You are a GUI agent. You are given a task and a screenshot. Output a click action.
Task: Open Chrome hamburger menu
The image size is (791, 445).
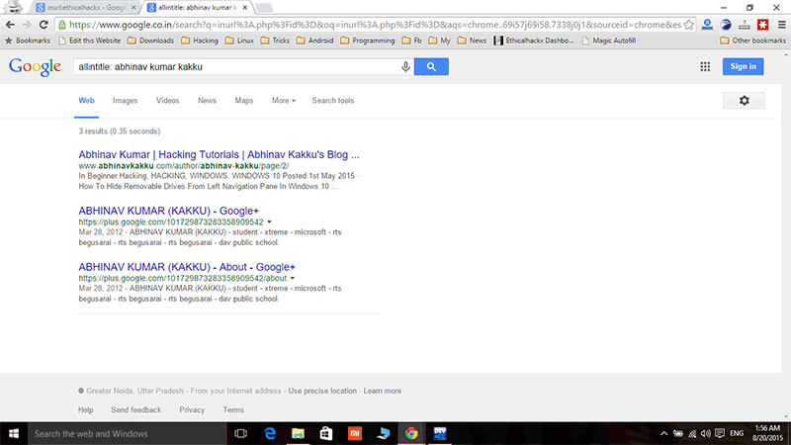point(779,23)
